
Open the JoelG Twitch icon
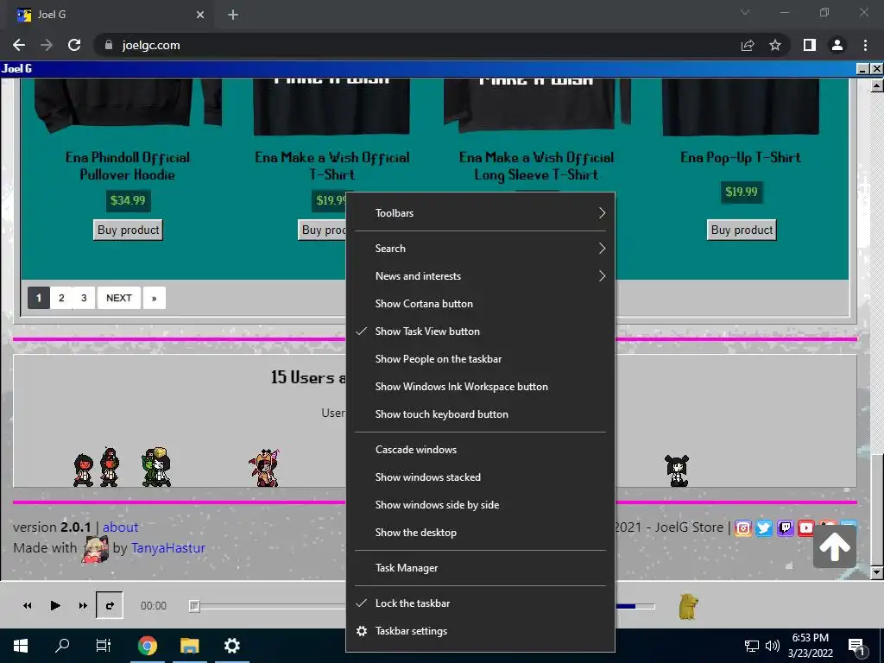point(786,527)
